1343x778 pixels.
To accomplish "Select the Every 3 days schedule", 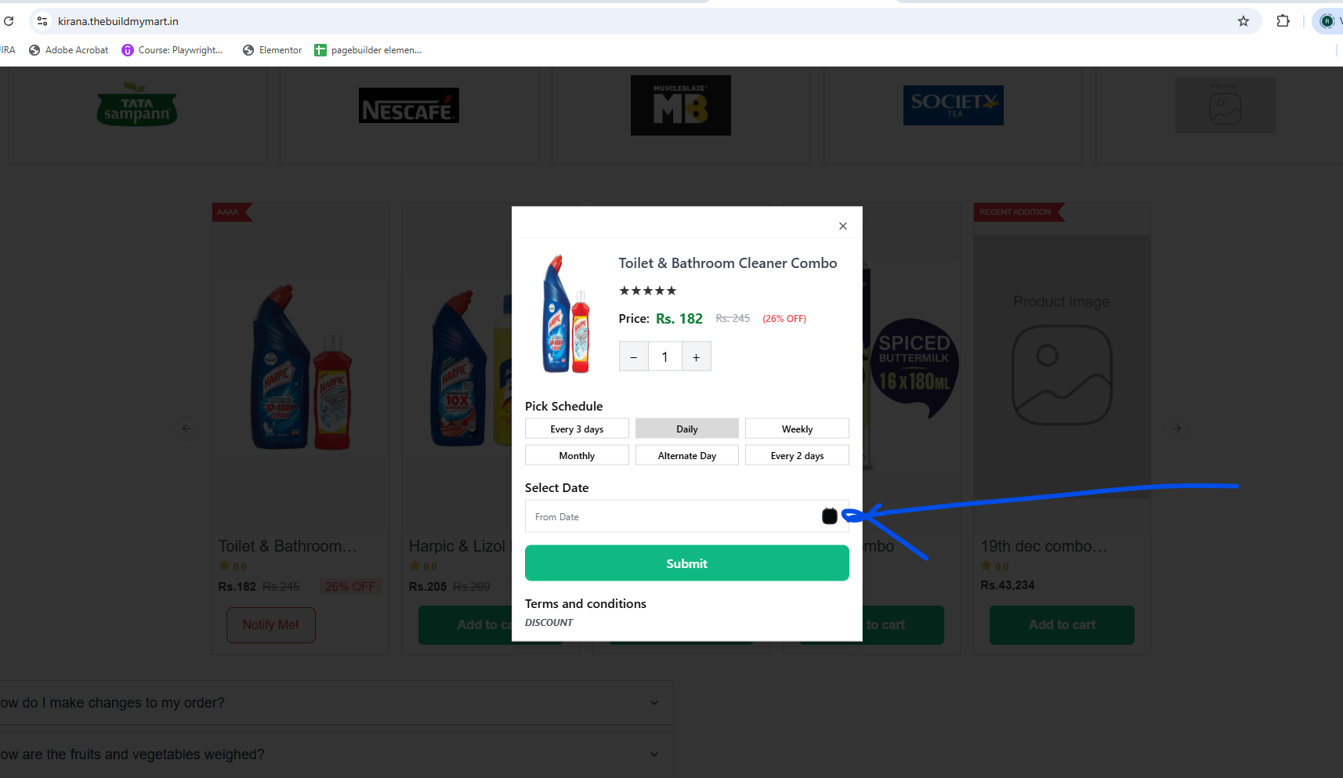I will click(577, 429).
